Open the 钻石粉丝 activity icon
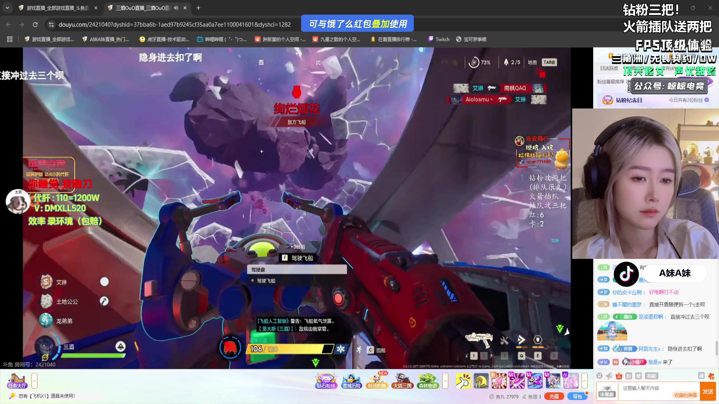The height and width of the screenshot is (404, 719). 326,381
